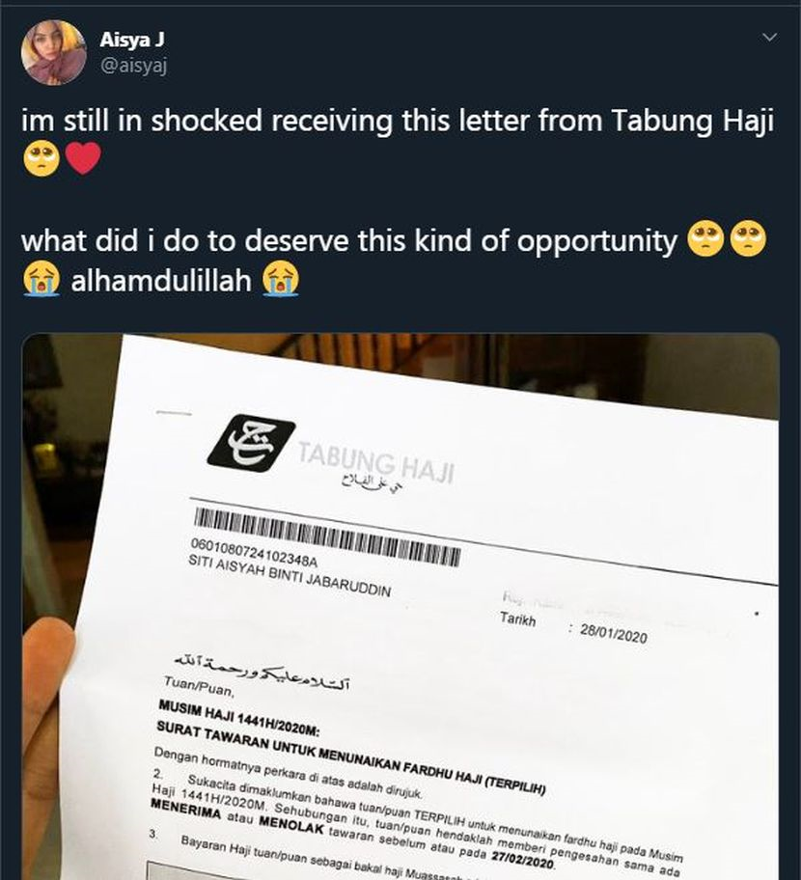Click the letter date 28/01/2020
Image resolution: width=801 pixels, height=880 pixels.
click(614, 633)
